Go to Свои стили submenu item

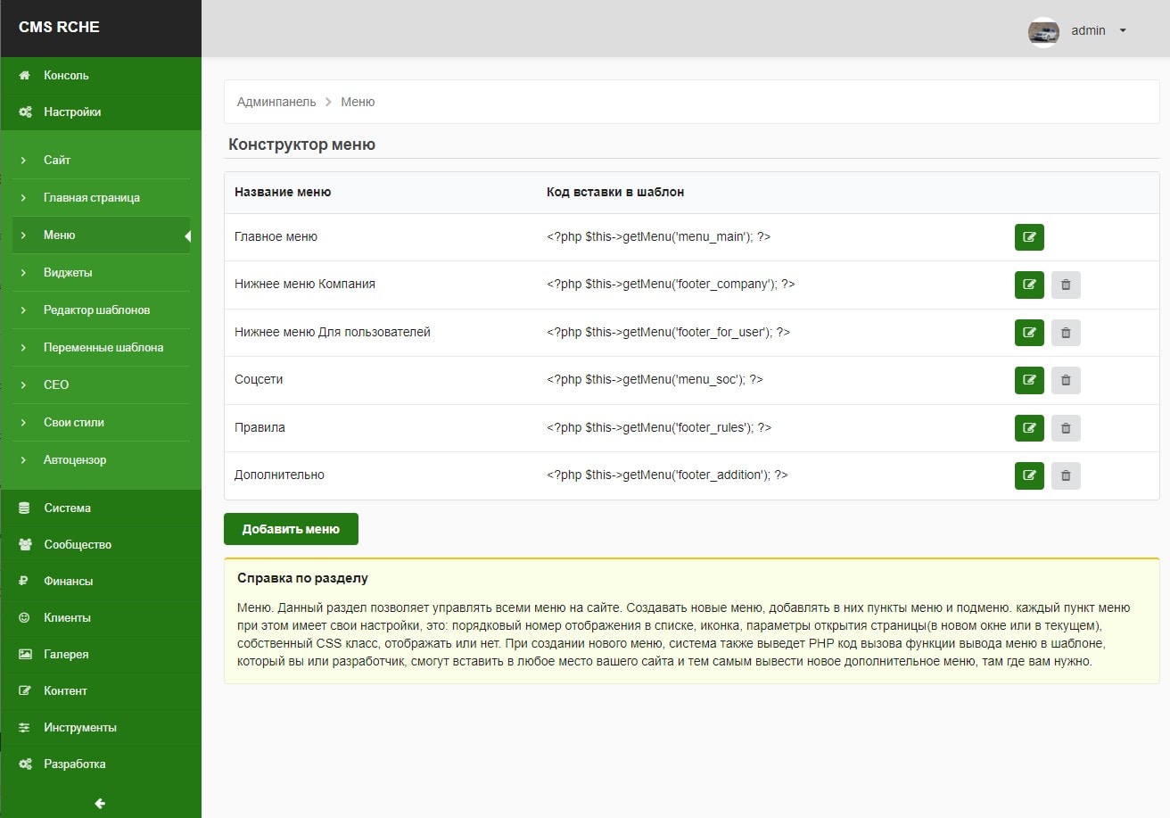(74, 422)
